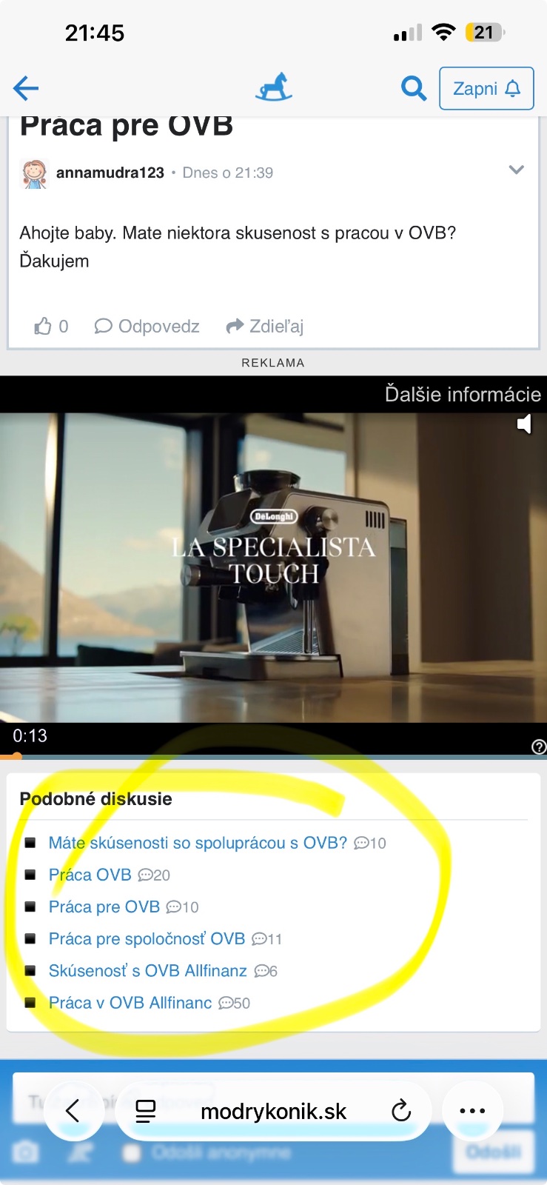
Task: Open the browser page menu icon
Action: pyautogui.click(x=146, y=1111)
